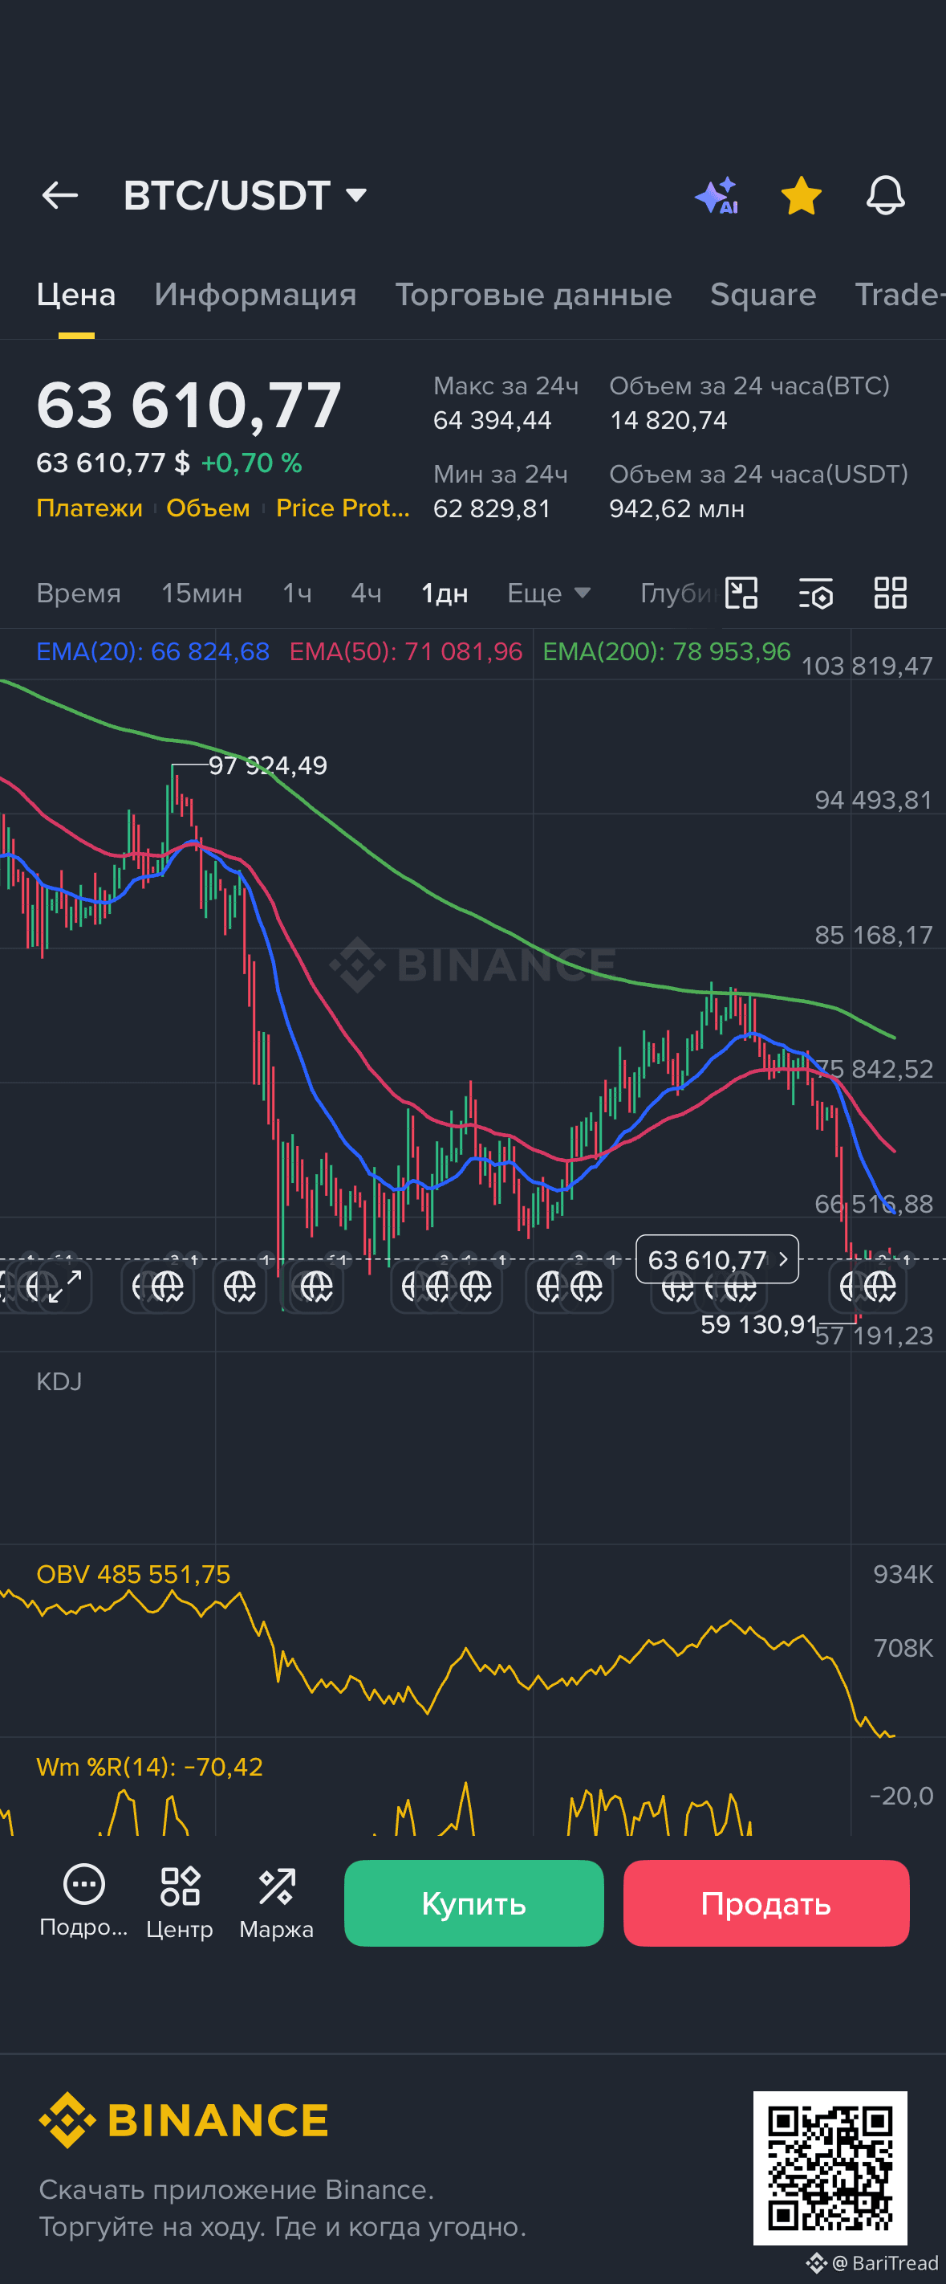This screenshot has height=2284, width=946.
Task: Select the 15мин timeframe
Action: pos(202,593)
